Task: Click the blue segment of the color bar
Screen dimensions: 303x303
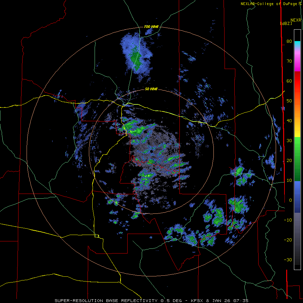Action: [x=297, y=197]
